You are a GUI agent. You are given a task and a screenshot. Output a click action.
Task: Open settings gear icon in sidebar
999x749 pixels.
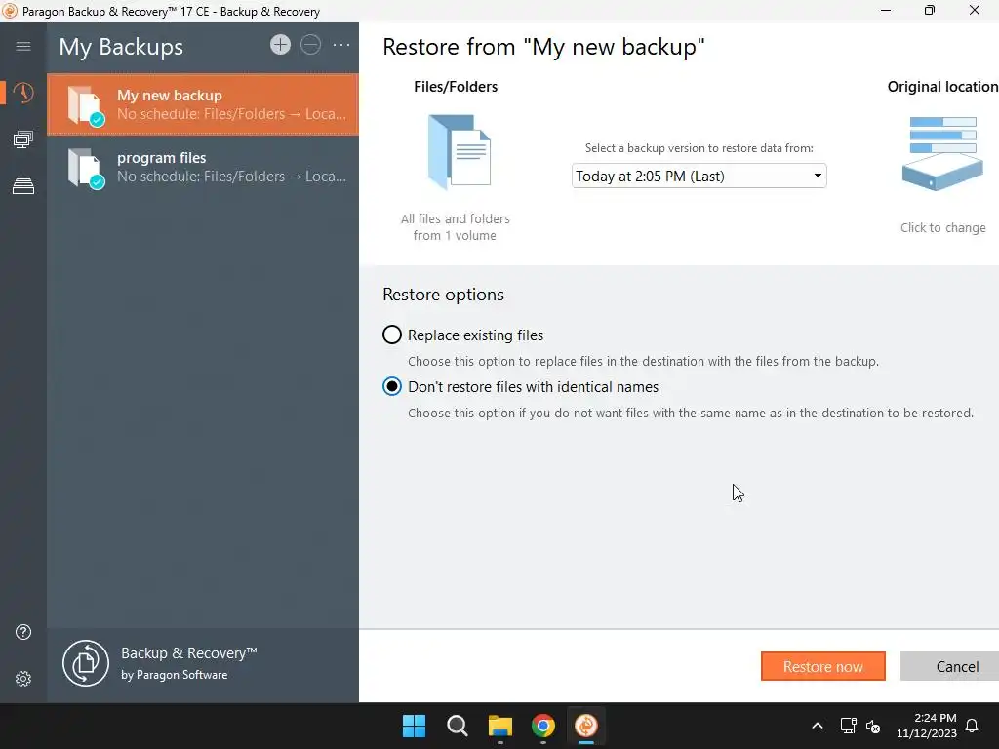(x=23, y=679)
